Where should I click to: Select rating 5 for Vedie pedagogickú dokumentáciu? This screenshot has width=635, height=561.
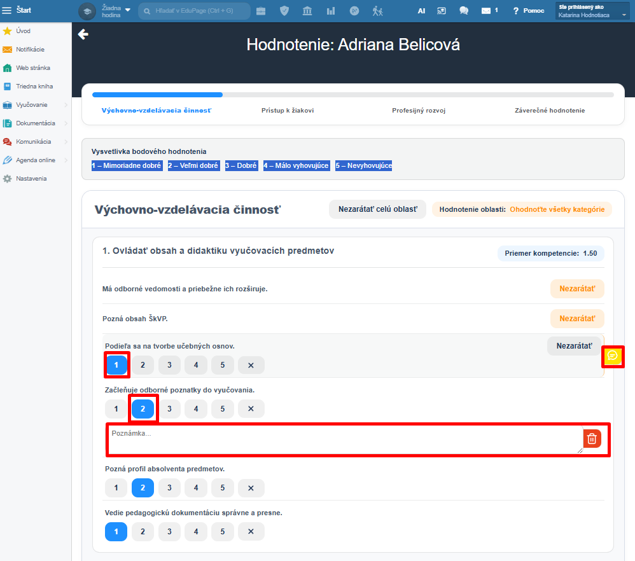click(222, 532)
